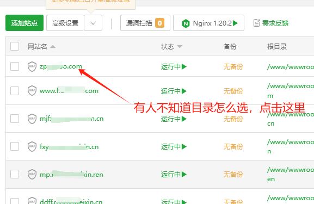Click the 需求反馈 edit note icon
Screen dimensions: 314x204
tap(256, 23)
